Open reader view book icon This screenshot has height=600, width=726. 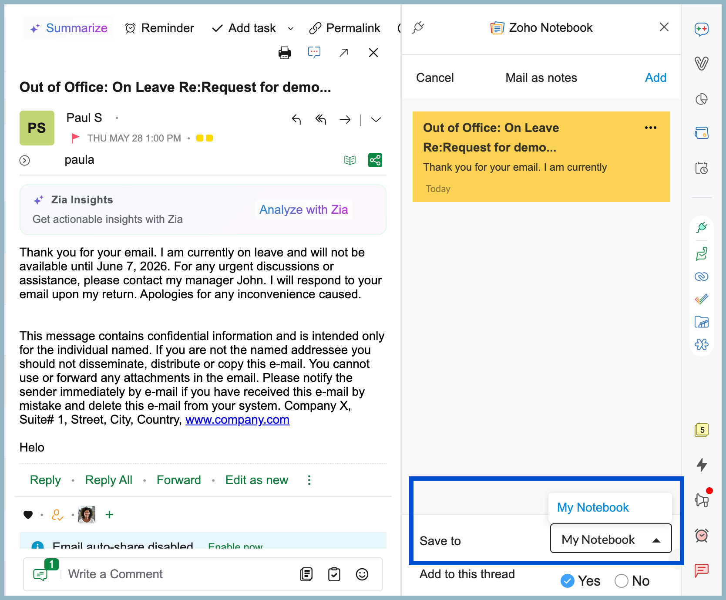tap(350, 160)
